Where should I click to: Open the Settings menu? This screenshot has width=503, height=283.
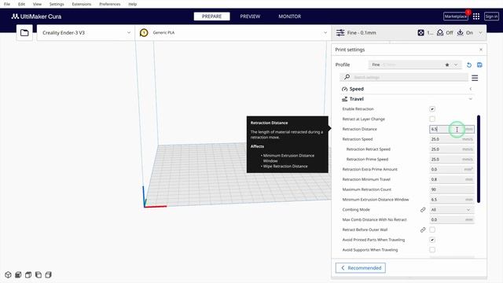pyautogui.click(x=57, y=4)
